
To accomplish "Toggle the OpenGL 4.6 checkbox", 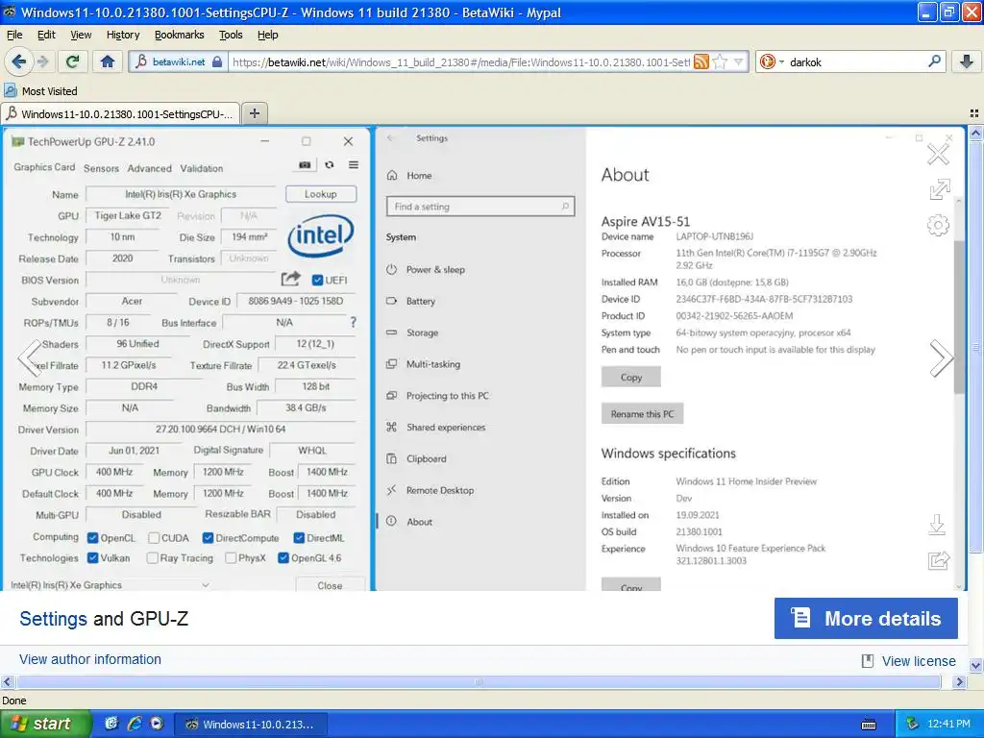I will [x=283, y=557].
